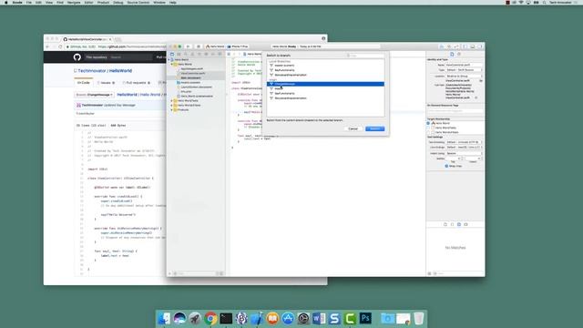Click the Xcode Stop button

(x=199, y=46)
